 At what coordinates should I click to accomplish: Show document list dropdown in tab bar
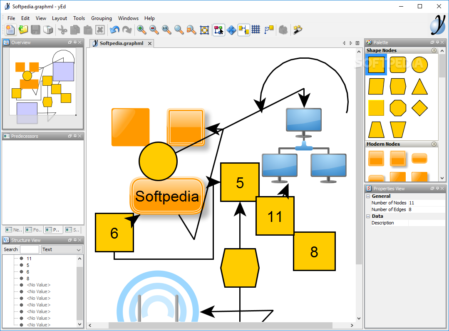[357, 43]
